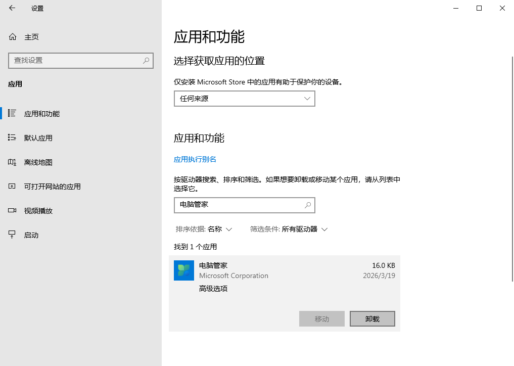The image size is (514, 366).
Task: Open the 任何来源 dropdown
Action: [244, 99]
